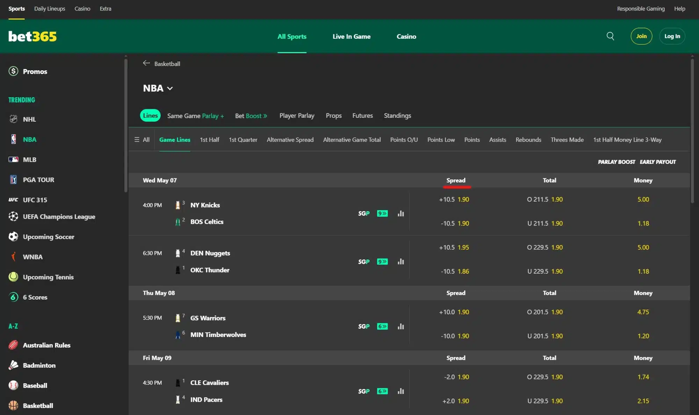Image resolution: width=699 pixels, height=415 pixels.
Task: Click SGP for Cavaliers vs Pacers
Action: pyautogui.click(x=364, y=391)
